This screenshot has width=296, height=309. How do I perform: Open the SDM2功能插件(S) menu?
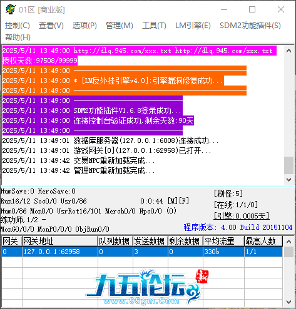[250, 26]
